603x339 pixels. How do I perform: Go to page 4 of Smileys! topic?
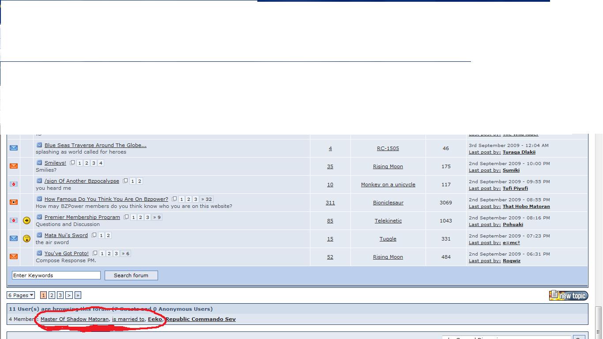point(101,163)
